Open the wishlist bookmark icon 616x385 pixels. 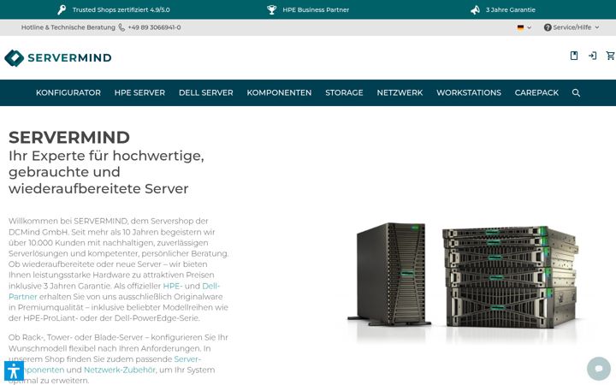574,56
